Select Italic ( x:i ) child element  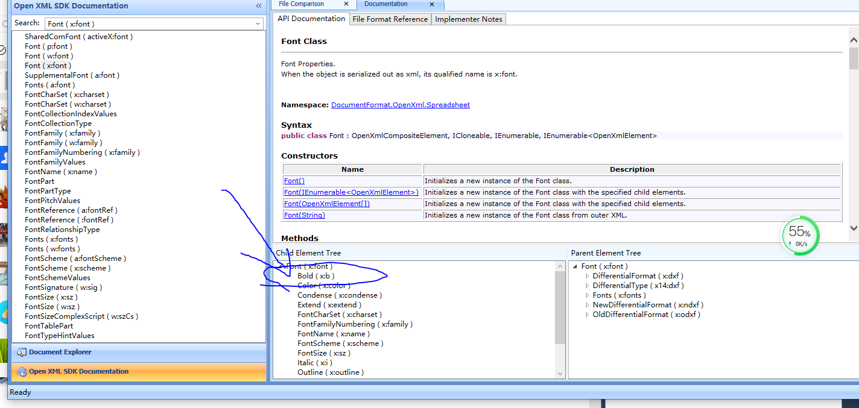(315, 363)
